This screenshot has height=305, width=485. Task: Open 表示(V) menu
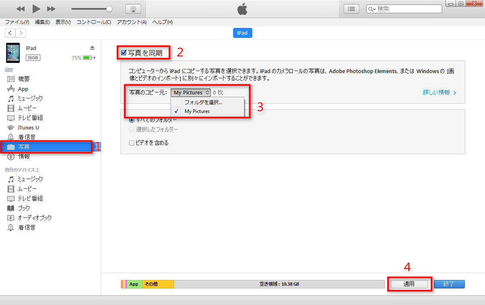(63, 22)
